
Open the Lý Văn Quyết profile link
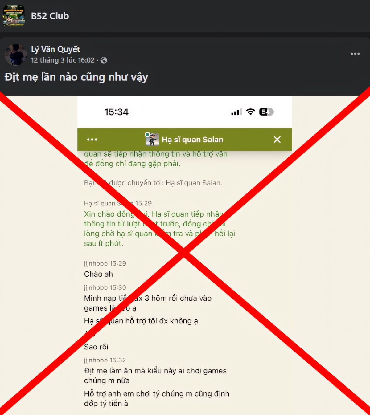click(55, 49)
